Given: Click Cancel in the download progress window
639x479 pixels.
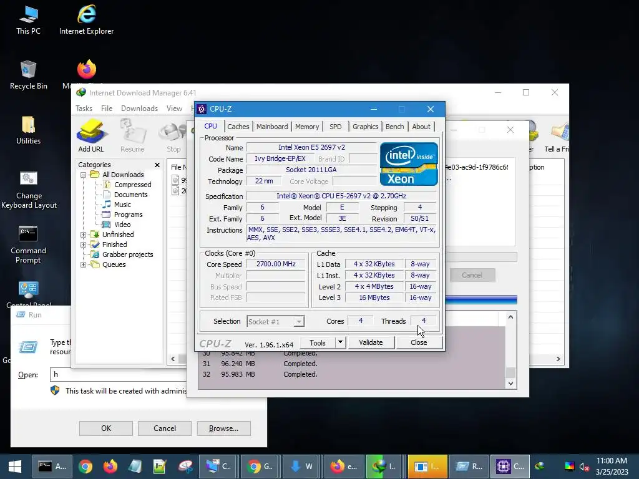Looking at the screenshot, I should pyautogui.click(x=472, y=275).
